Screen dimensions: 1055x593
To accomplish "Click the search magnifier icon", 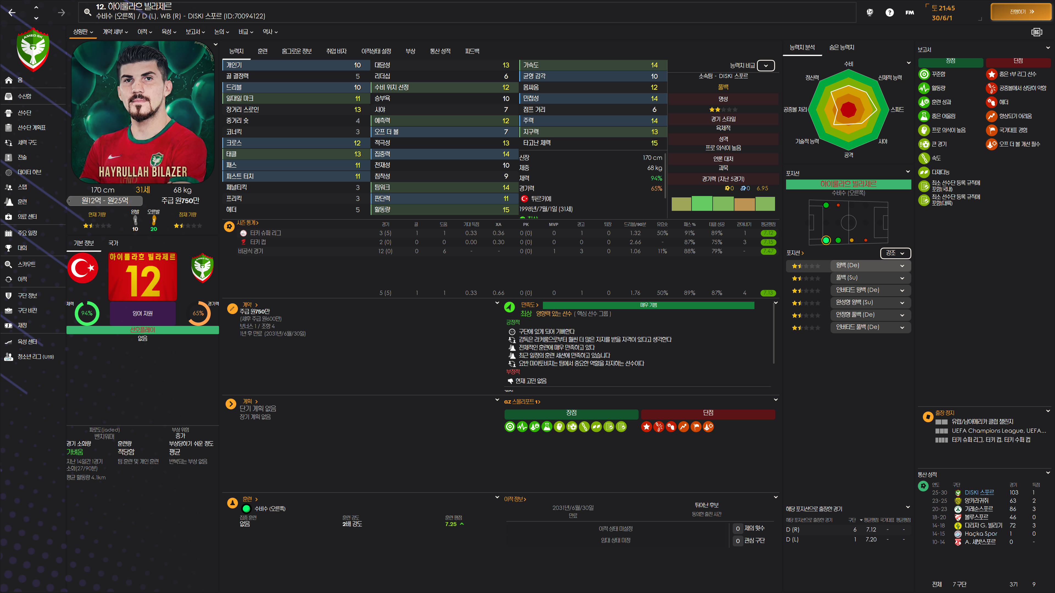I will pyautogui.click(x=87, y=12).
